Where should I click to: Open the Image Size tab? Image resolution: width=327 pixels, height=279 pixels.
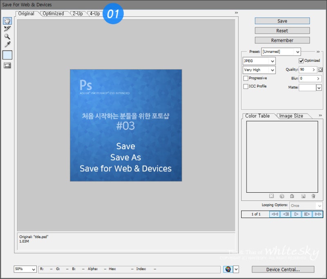click(291, 116)
